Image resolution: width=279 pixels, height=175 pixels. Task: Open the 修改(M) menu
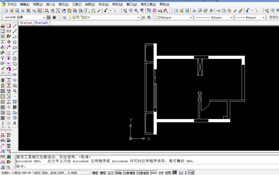117,4
